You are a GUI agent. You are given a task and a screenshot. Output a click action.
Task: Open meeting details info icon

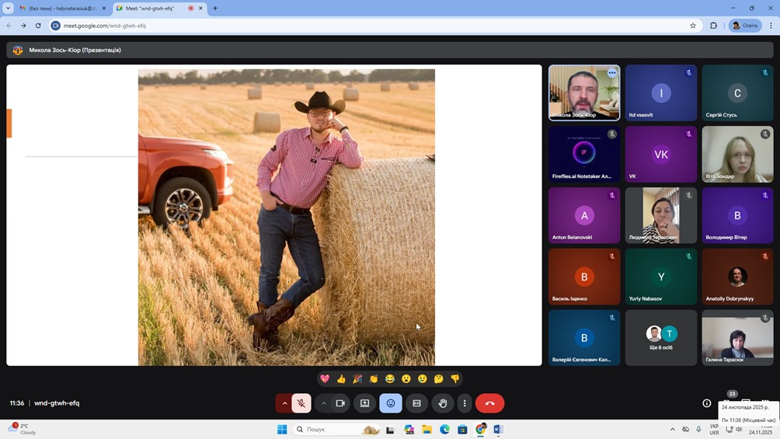click(x=706, y=403)
